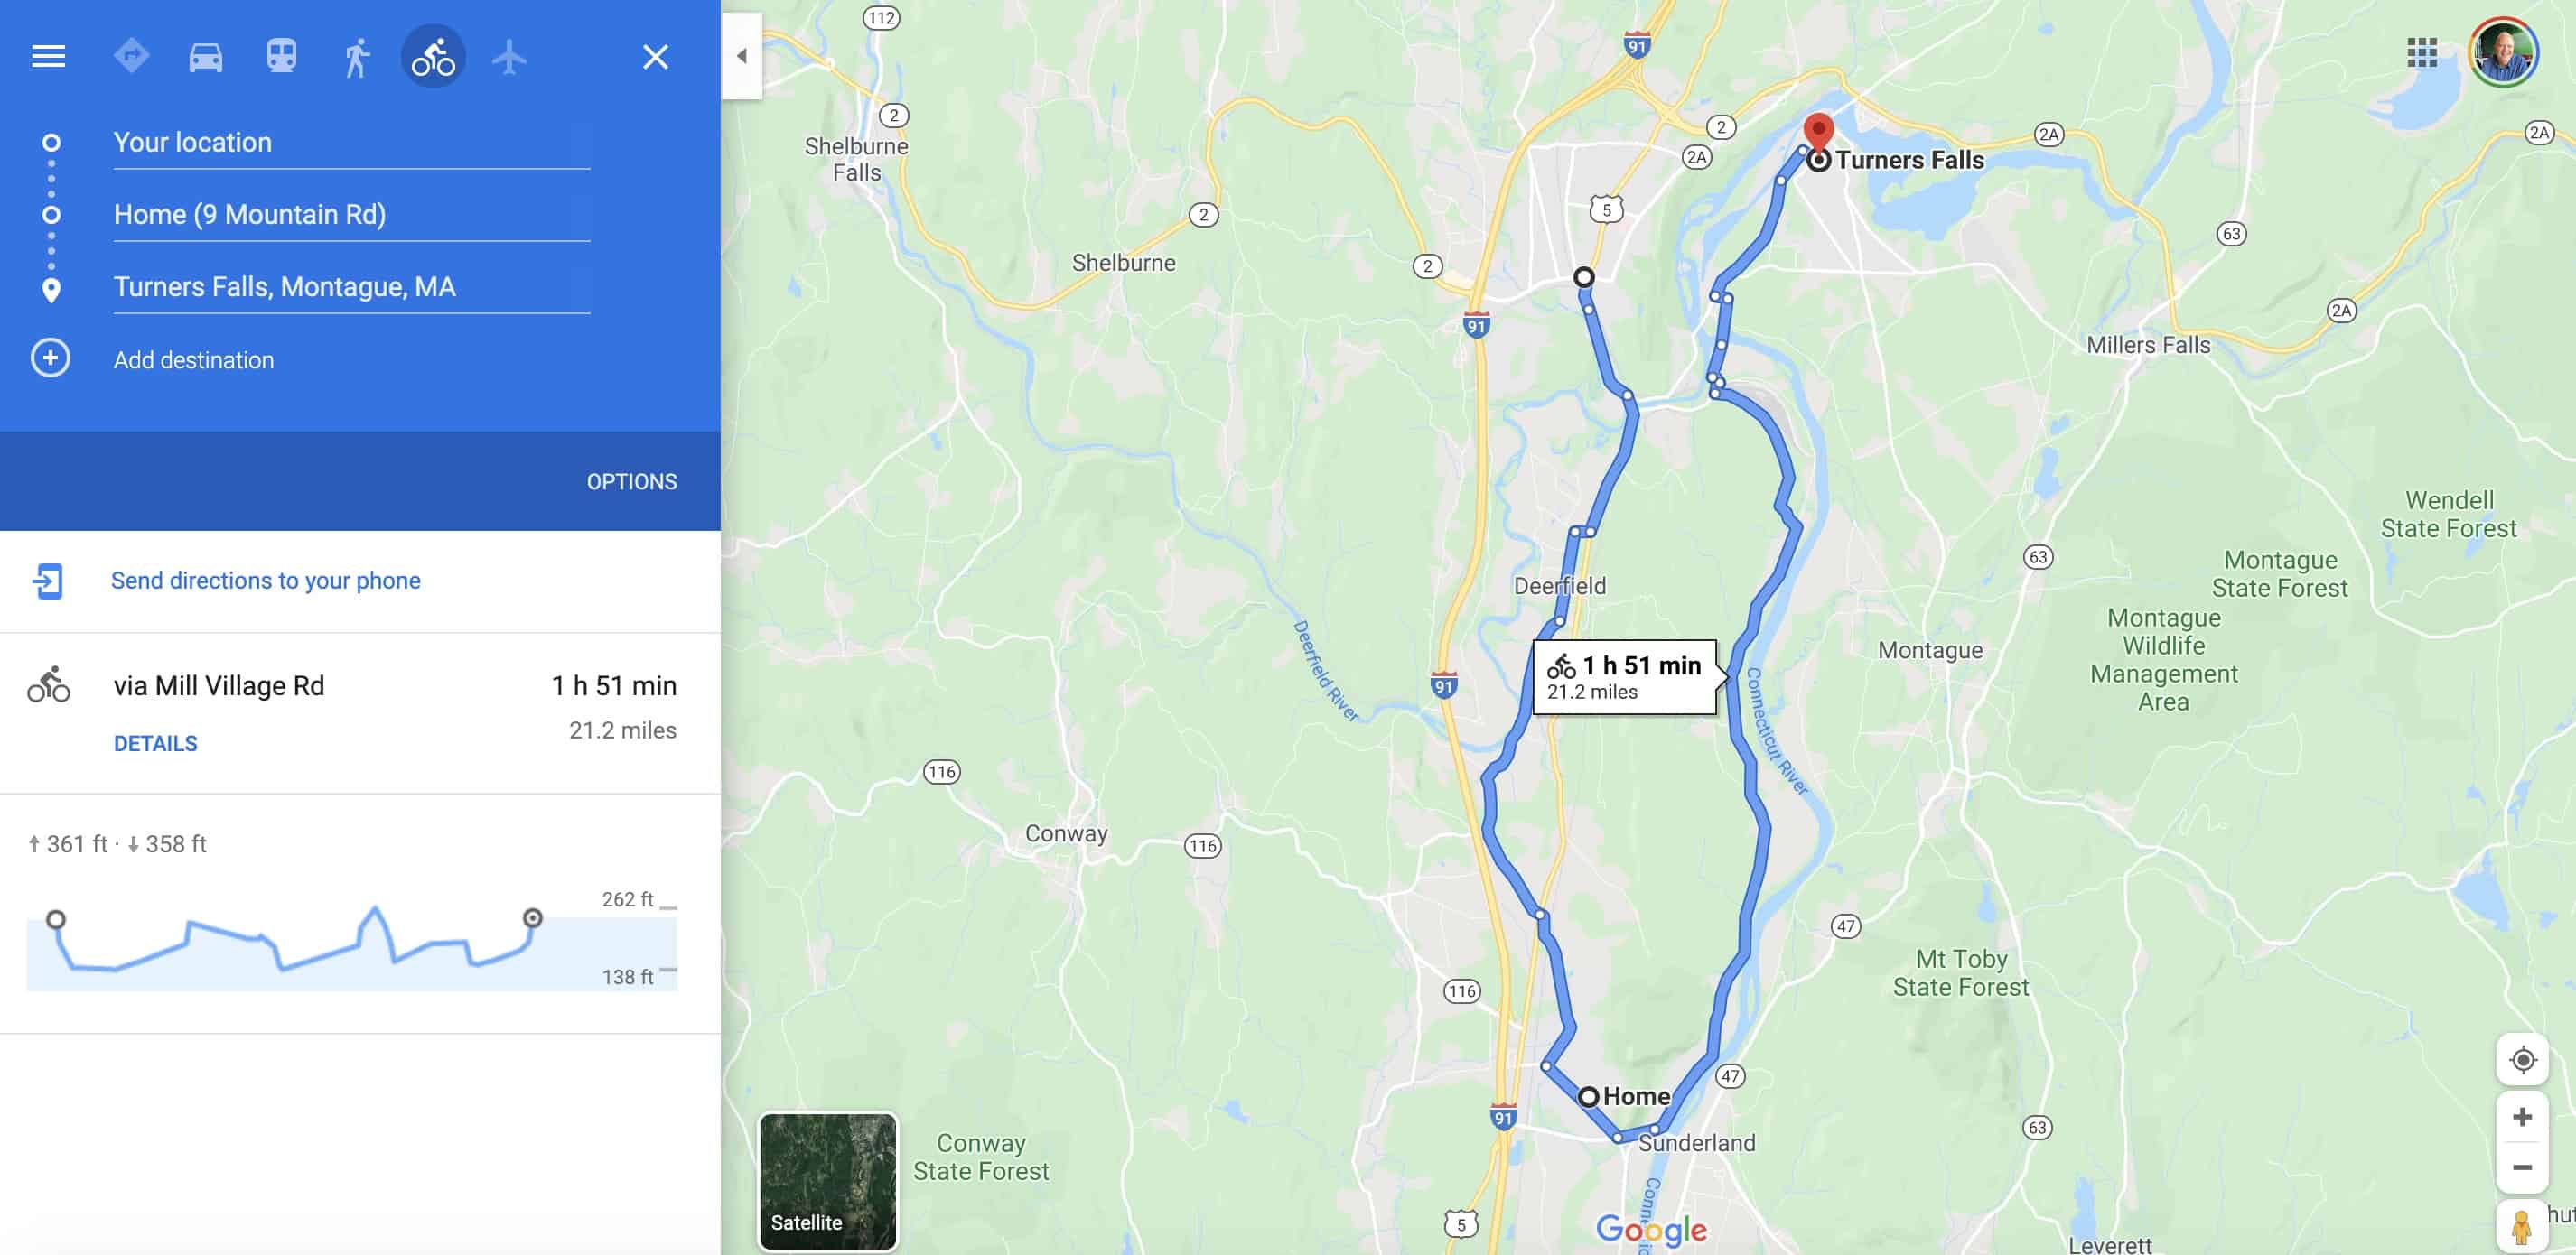Click the hamburger menu icon
This screenshot has width=2576, height=1255.
[48, 52]
